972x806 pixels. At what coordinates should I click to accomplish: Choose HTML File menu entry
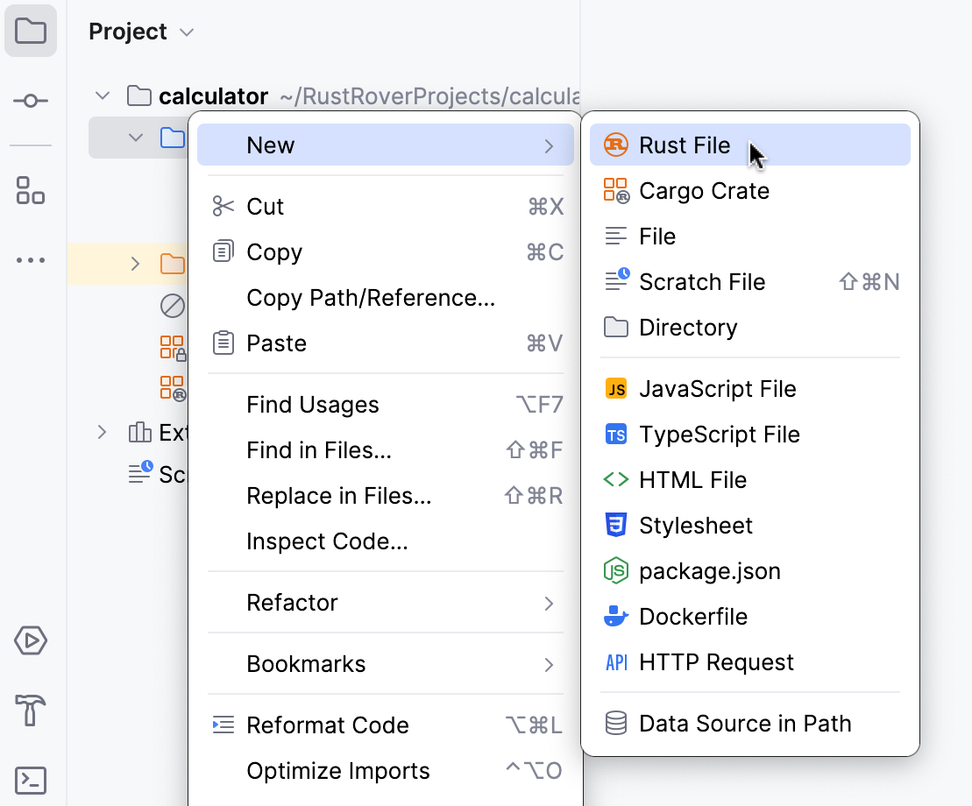(x=750, y=479)
